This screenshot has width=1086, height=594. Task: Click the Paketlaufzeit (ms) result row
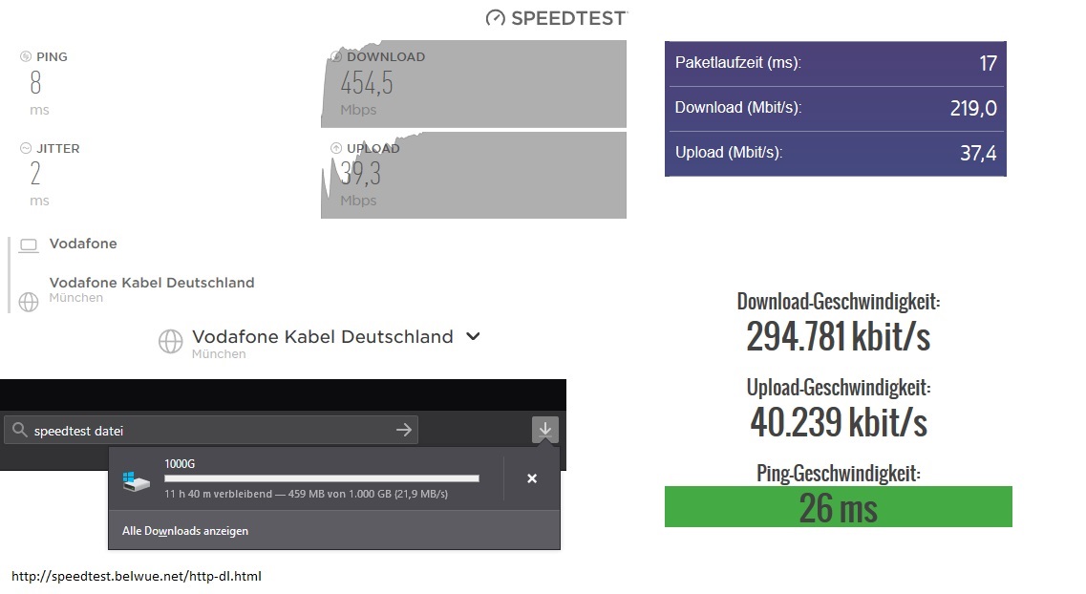click(x=835, y=63)
